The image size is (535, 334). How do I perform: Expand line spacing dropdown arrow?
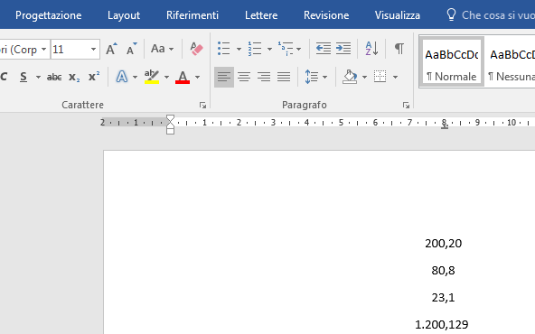tap(324, 78)
